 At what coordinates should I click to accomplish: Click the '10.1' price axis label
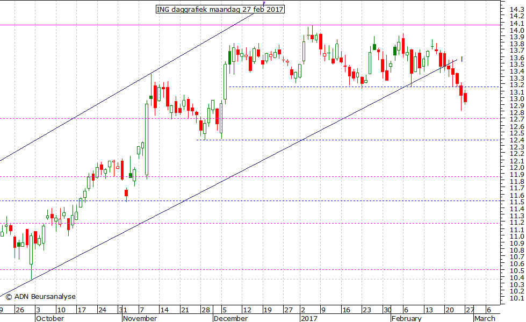pos(517,298)
